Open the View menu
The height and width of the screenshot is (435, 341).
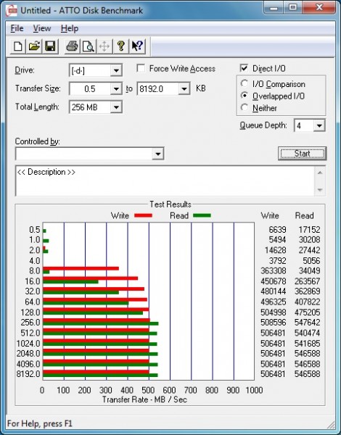(x=42, y=28)
